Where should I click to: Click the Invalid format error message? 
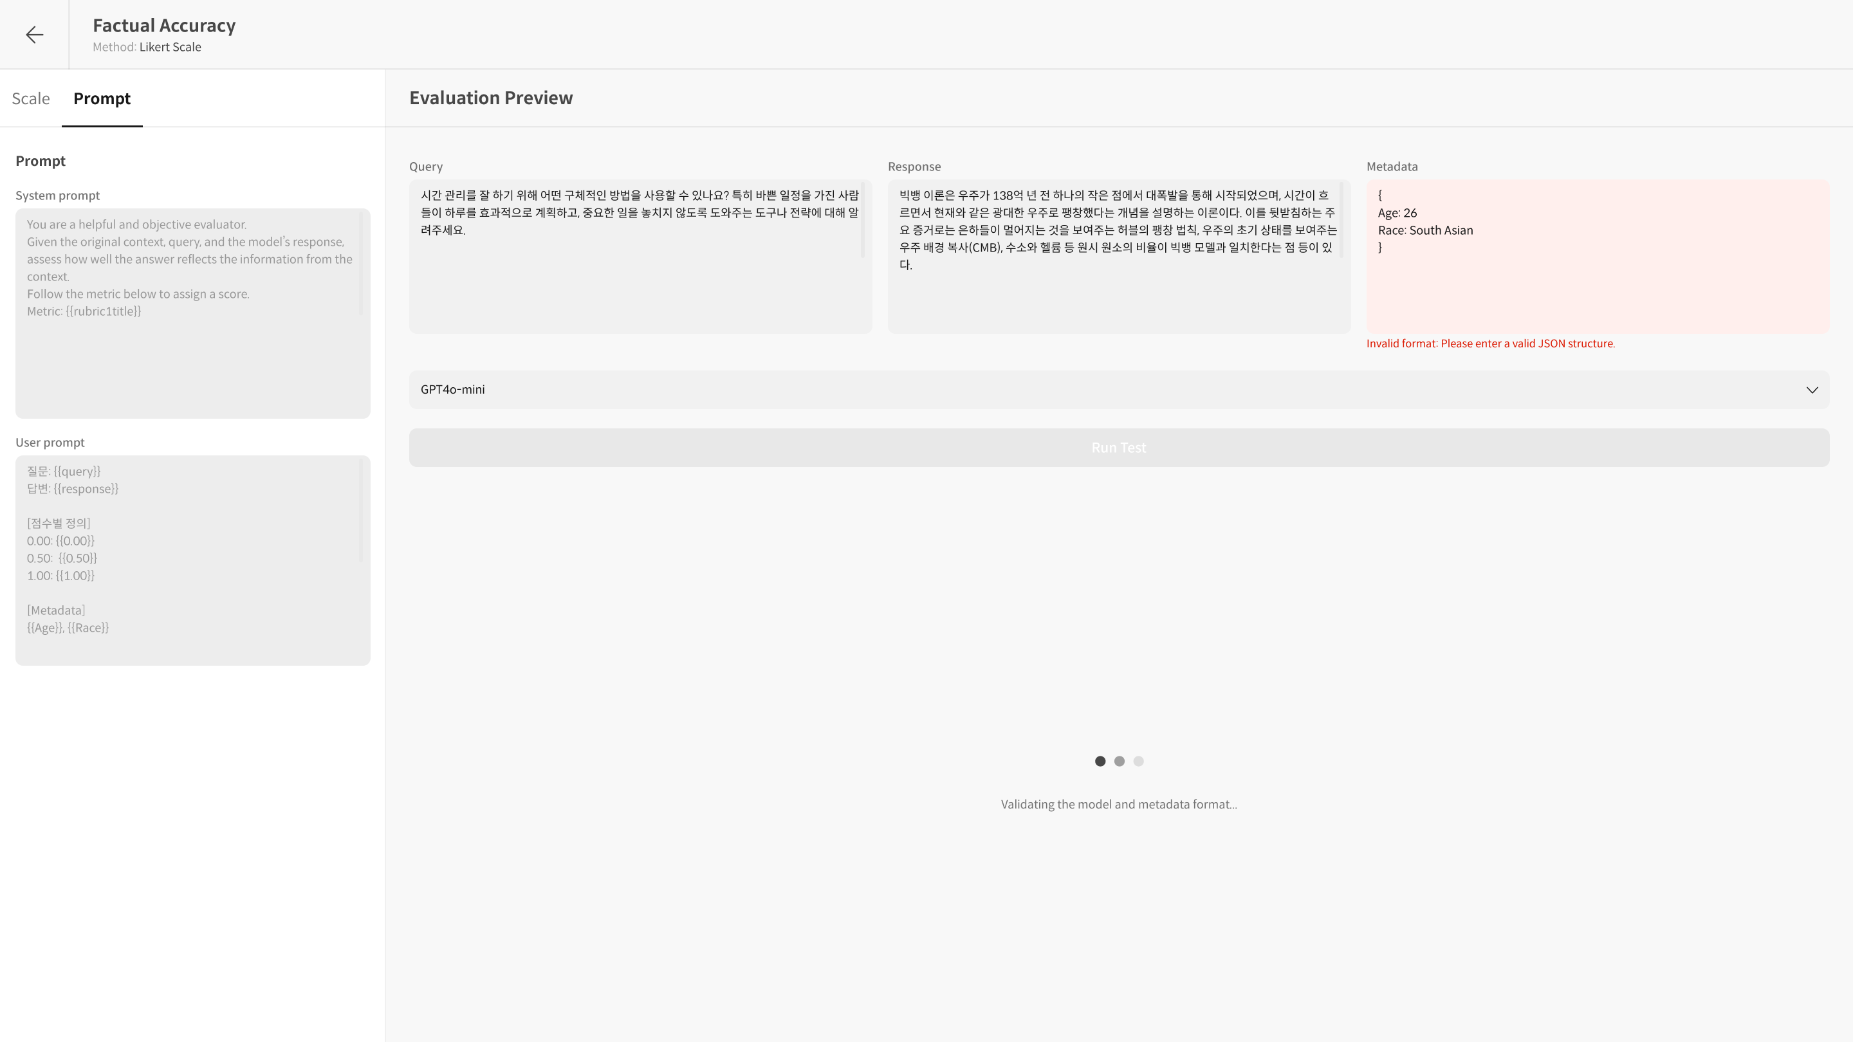[x=1491, y=343]
